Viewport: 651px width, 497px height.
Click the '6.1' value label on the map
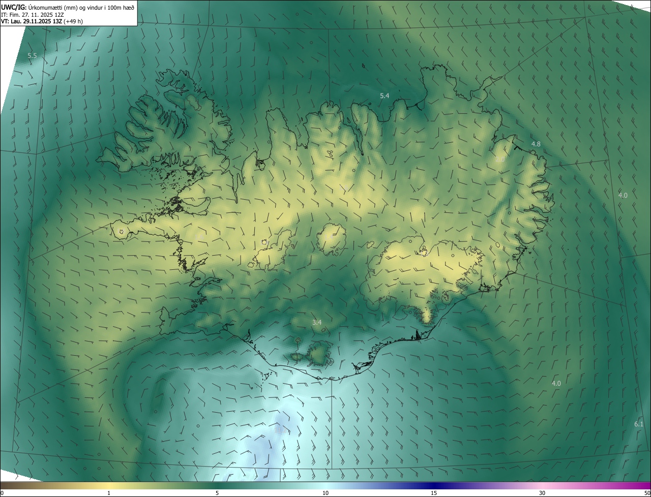[x=639, y=424]
